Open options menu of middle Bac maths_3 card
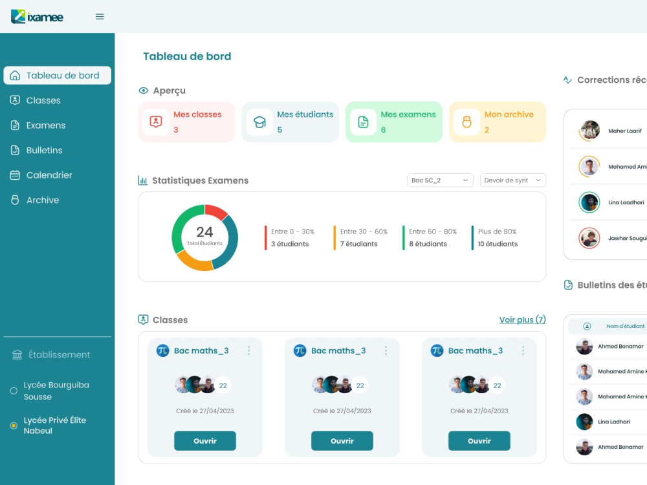647x485 pixels. coord(386,350)
